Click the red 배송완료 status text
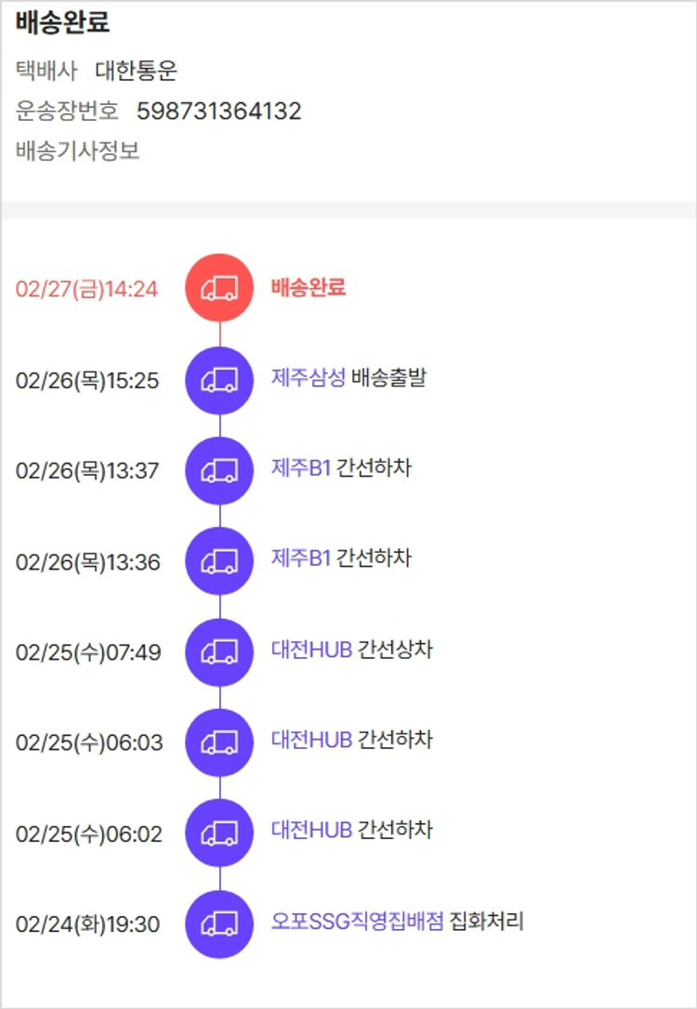 coord(309,287)
